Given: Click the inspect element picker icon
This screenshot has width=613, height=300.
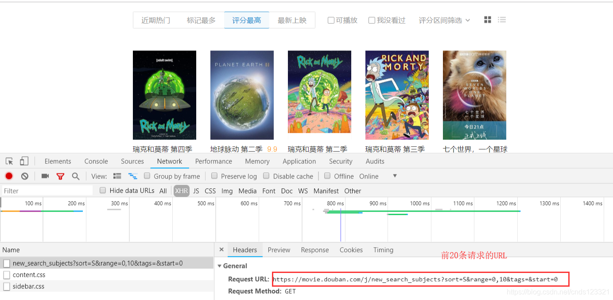Looking at the screenshot, I should pyautogui.click(x=9, y=161).
